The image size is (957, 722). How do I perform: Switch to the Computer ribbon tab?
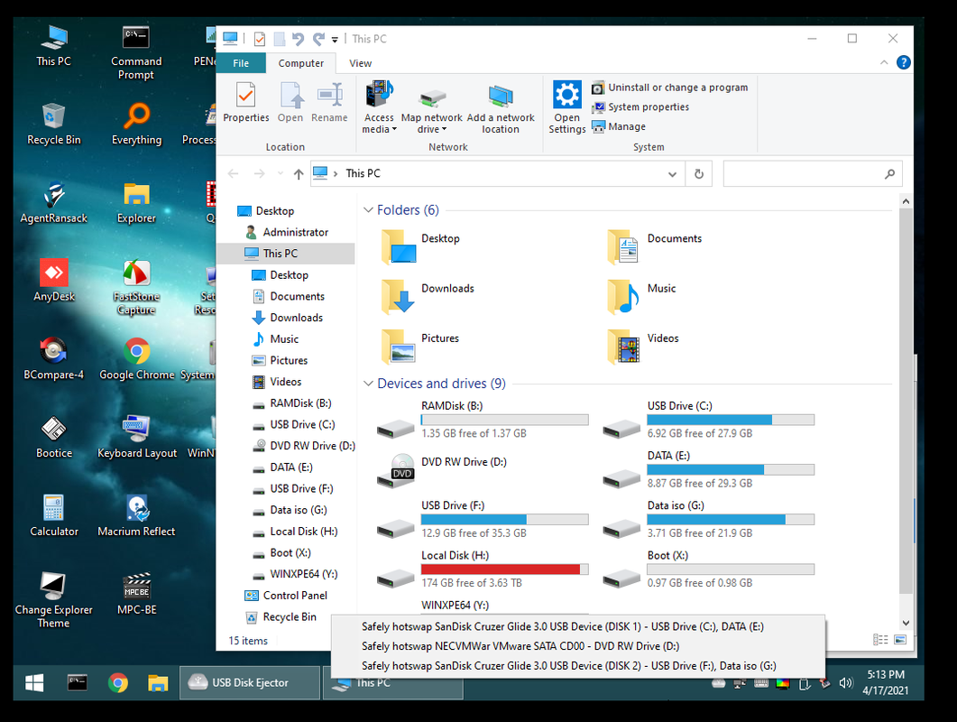301,63
